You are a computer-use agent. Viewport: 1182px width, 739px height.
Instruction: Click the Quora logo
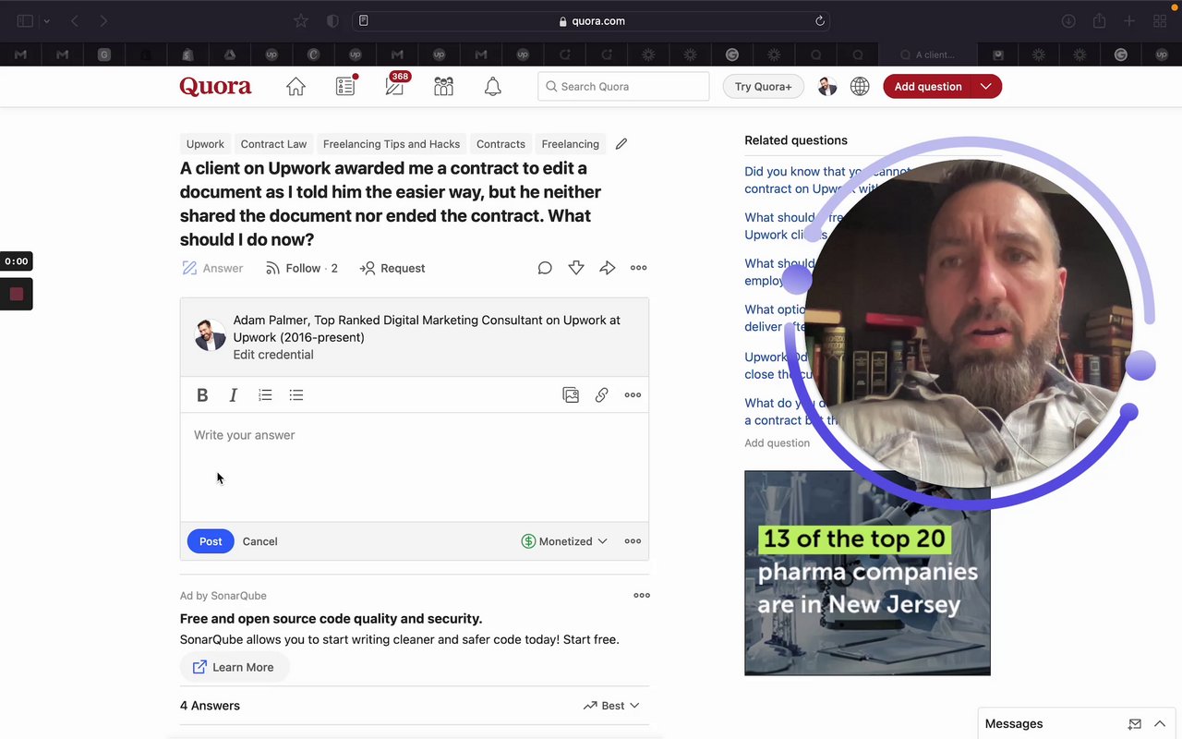click(215, 86)
